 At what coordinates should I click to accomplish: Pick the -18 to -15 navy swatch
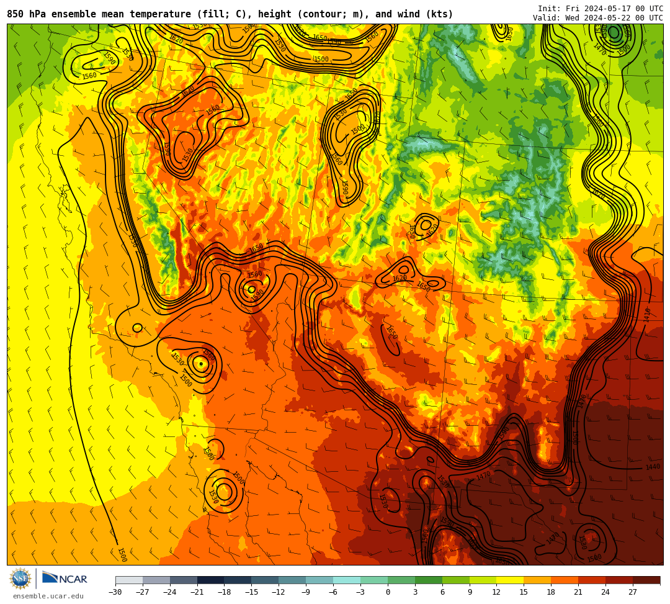238,580
